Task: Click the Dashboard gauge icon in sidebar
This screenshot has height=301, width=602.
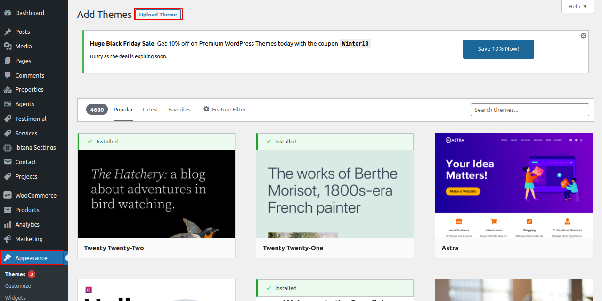Action: [8, 13]
